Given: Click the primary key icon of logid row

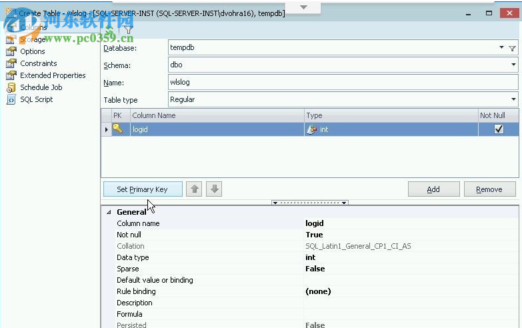Looking at the screenshot, I should point(117,129).
